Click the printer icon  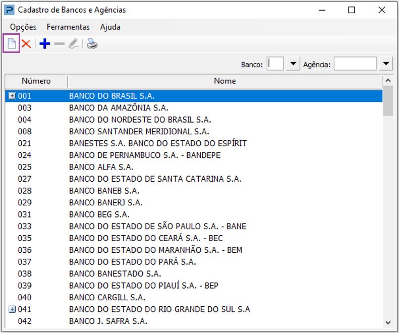(x=92, y=43)
